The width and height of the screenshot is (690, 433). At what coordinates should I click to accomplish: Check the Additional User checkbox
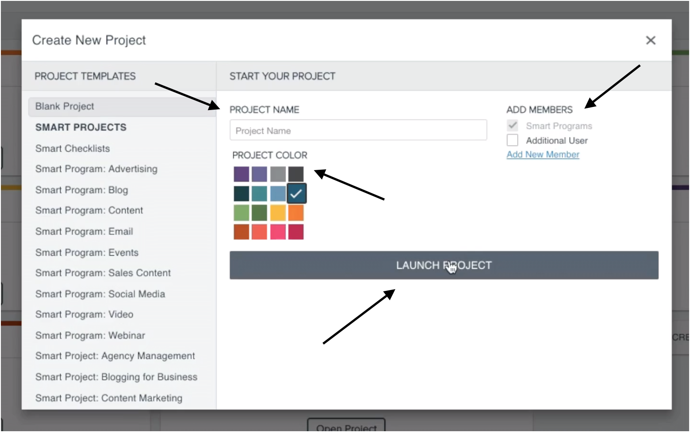click(x=513, y=140)
